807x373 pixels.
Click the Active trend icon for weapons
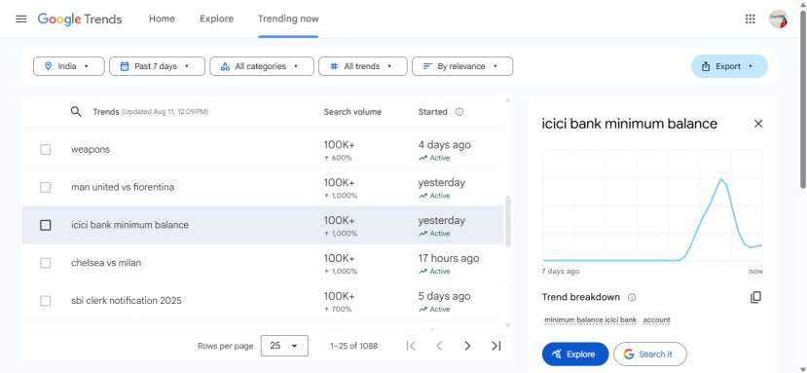(x=422, y=158)
